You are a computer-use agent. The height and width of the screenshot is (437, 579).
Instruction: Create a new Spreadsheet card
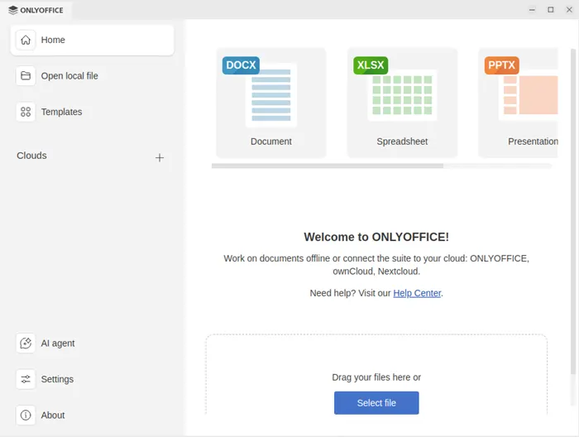(x=402, y=103)
